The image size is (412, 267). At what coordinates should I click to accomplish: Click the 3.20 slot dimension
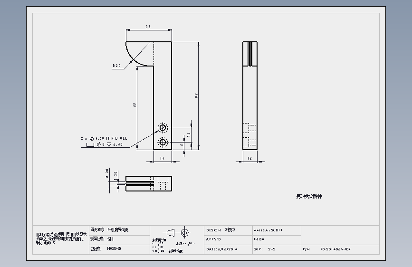tap(107, 173)
